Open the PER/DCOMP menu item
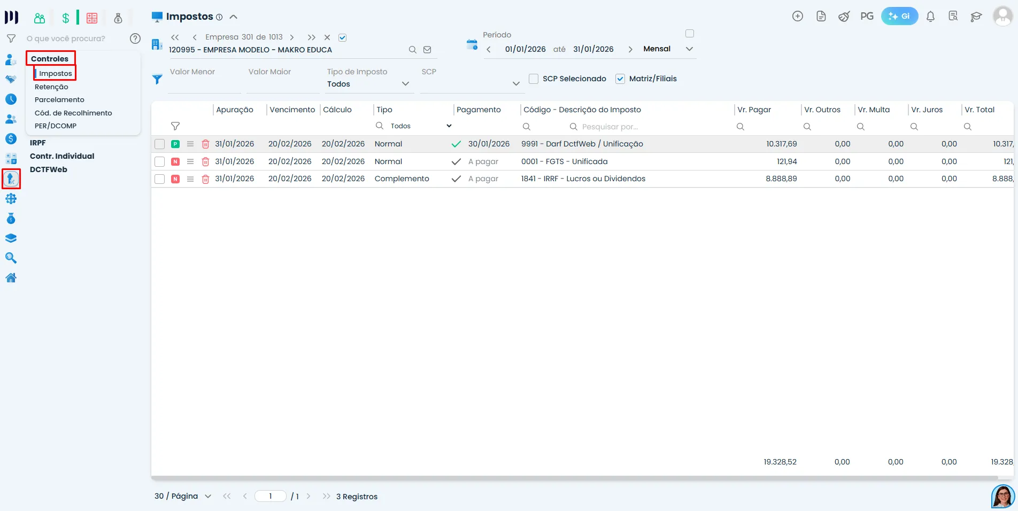Screen dimensions: 1018x511 click(56, 126)
